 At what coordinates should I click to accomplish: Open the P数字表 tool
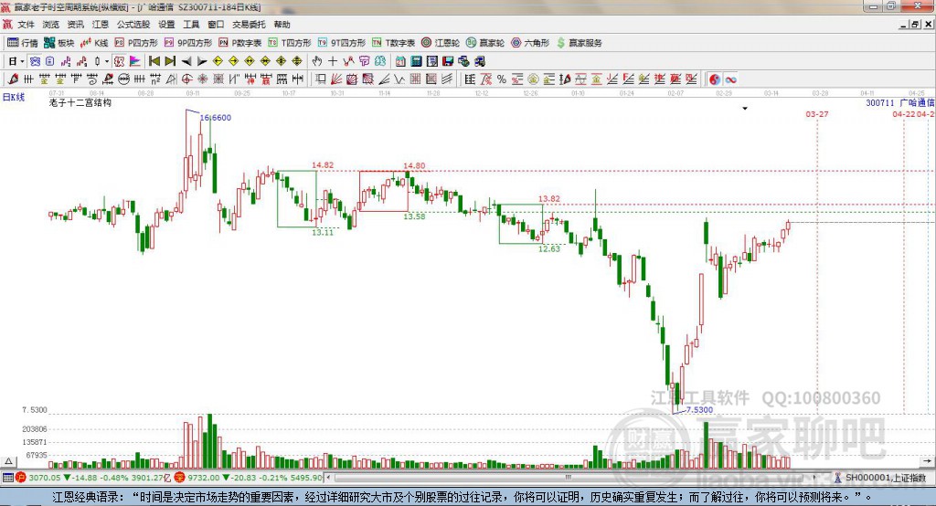(240, 43)
